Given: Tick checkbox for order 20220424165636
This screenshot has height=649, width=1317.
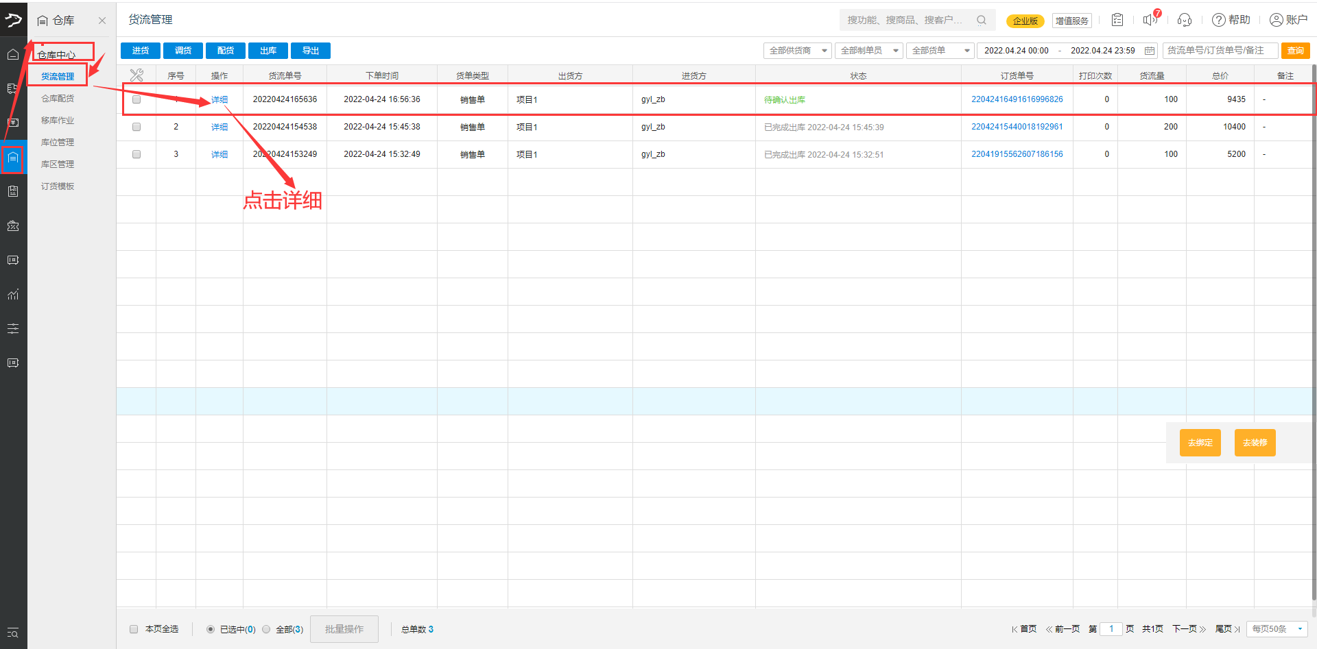Looking at the screenshot, I should point(137,99).
